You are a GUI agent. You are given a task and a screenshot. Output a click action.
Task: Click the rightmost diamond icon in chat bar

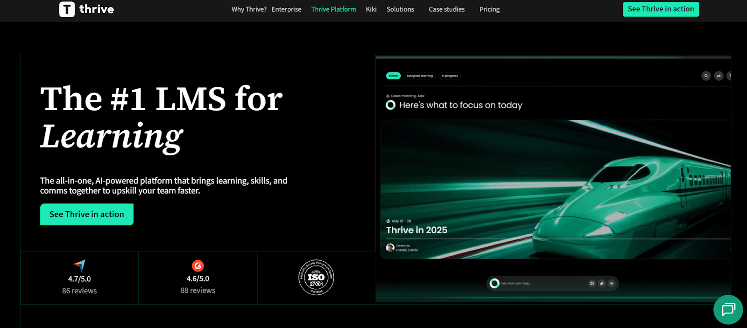(x=612, y=283)
